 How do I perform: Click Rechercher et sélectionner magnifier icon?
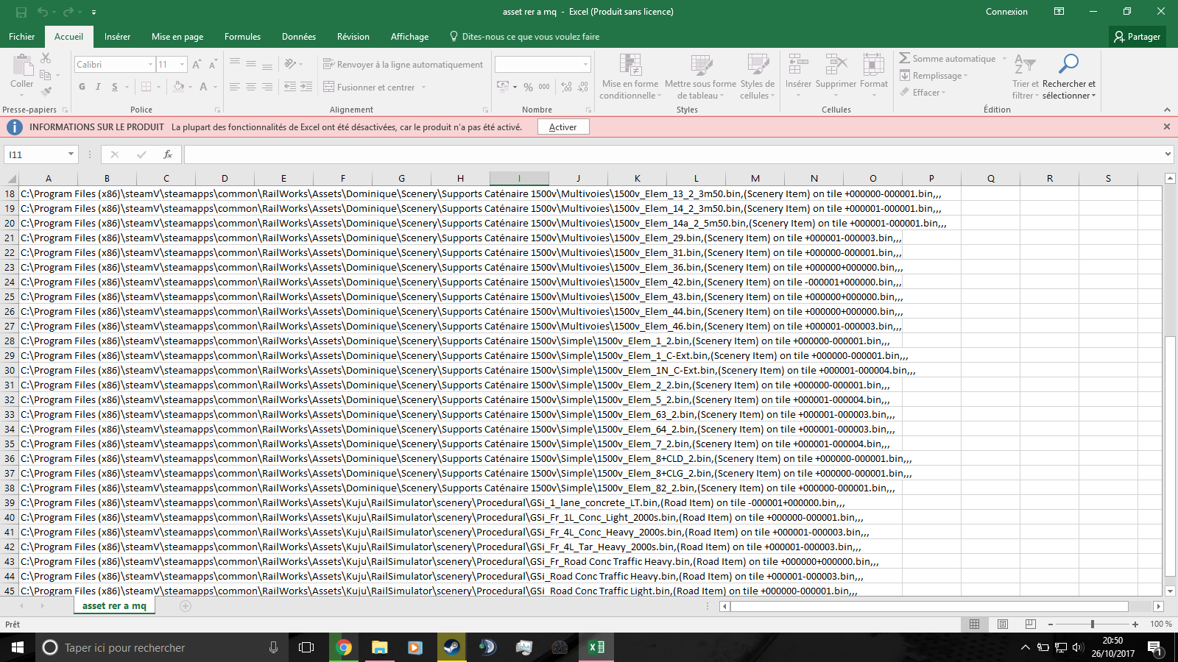point(1068,65)
